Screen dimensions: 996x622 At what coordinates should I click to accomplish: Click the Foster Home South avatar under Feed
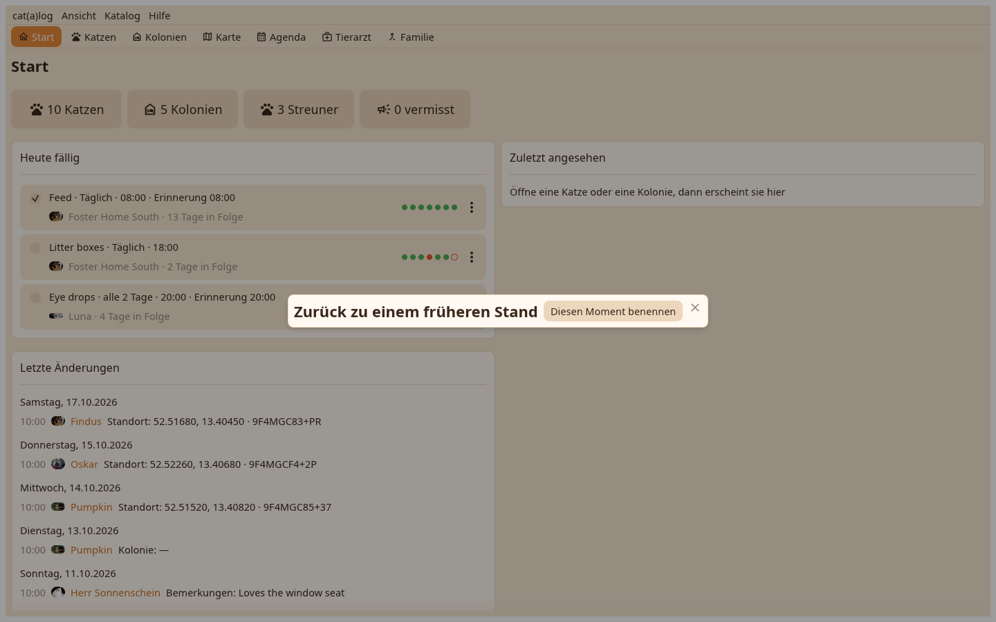pos(56,216)
